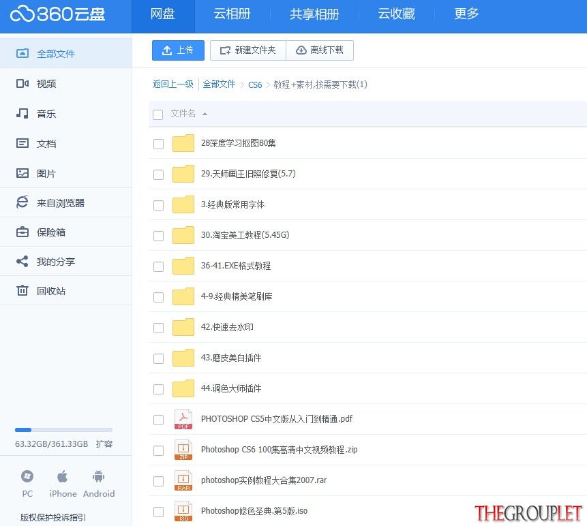Image resolution: width=587 pixels, height=526 pixels.
Task: Click the 全部文件 sidebar icon
Action: pos(22,54)
